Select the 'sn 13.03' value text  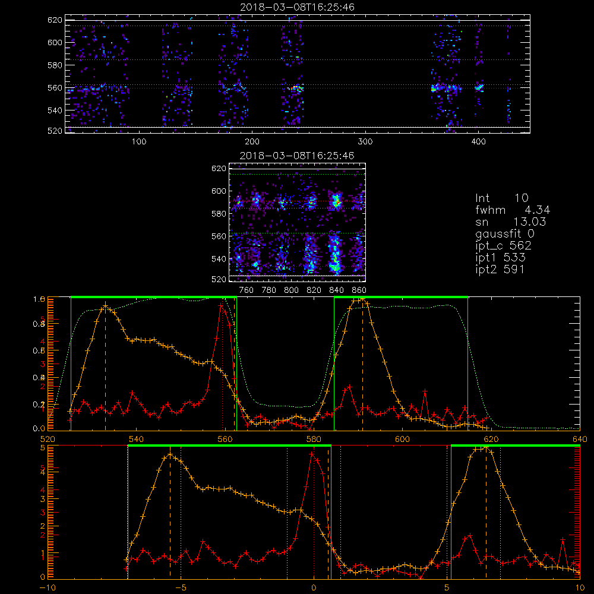point(511,222)
